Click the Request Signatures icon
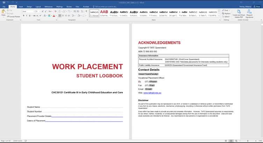 [250, 13]
